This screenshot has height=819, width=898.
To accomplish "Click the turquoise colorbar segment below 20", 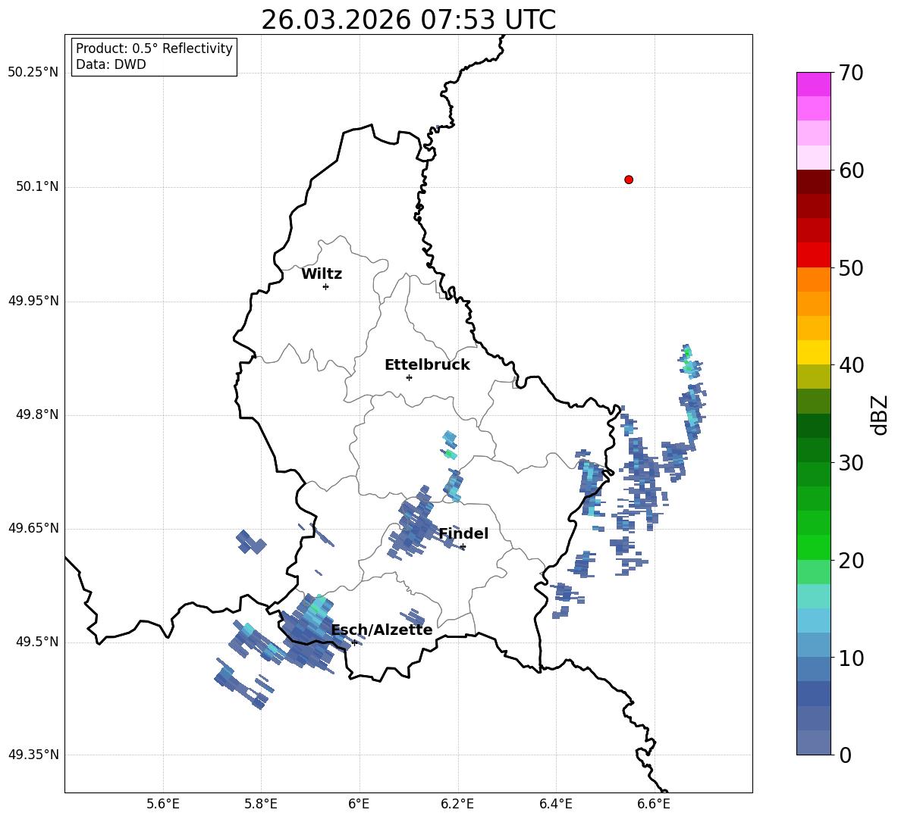I will [813, 596].
